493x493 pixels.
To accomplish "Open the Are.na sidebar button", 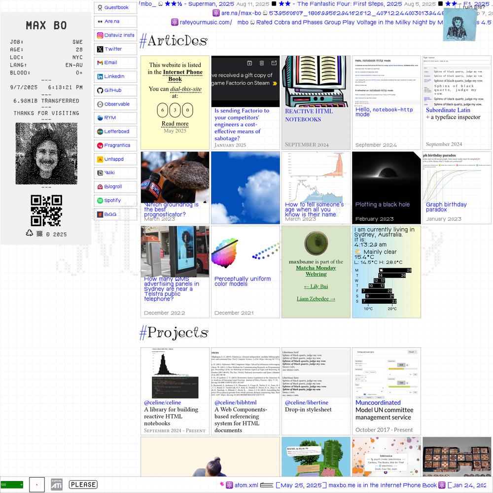I will click(x=115, y=21).
